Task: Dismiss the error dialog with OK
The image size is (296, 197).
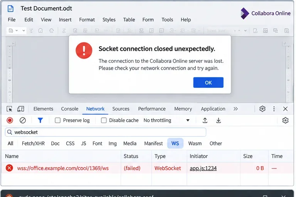Action: [209, 83]
